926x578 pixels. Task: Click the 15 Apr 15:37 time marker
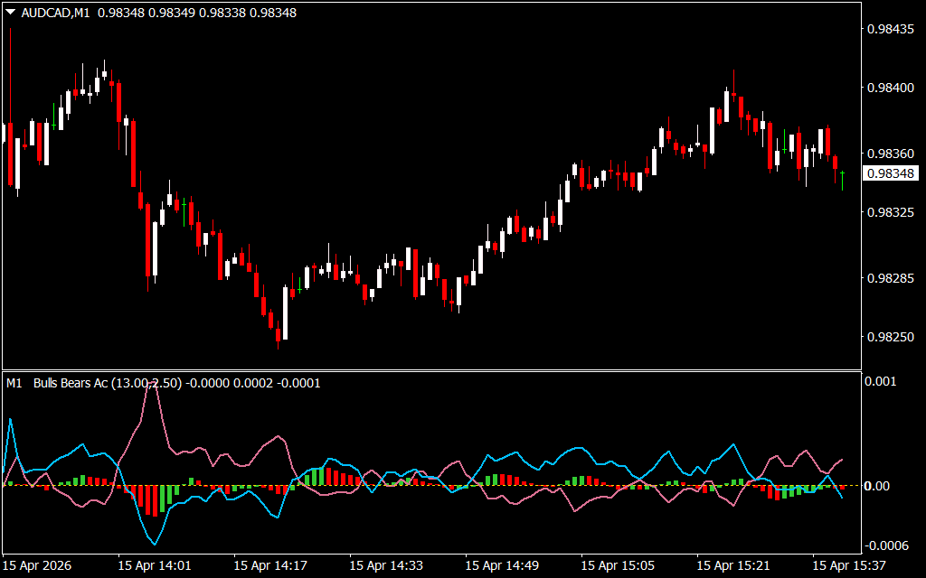click(x=849, y=565)
